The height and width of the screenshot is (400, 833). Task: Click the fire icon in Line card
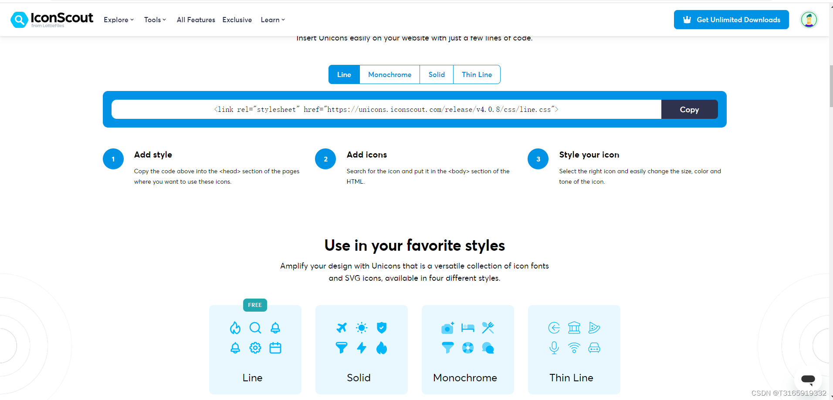pyautogui.click(x=235, y=328)
